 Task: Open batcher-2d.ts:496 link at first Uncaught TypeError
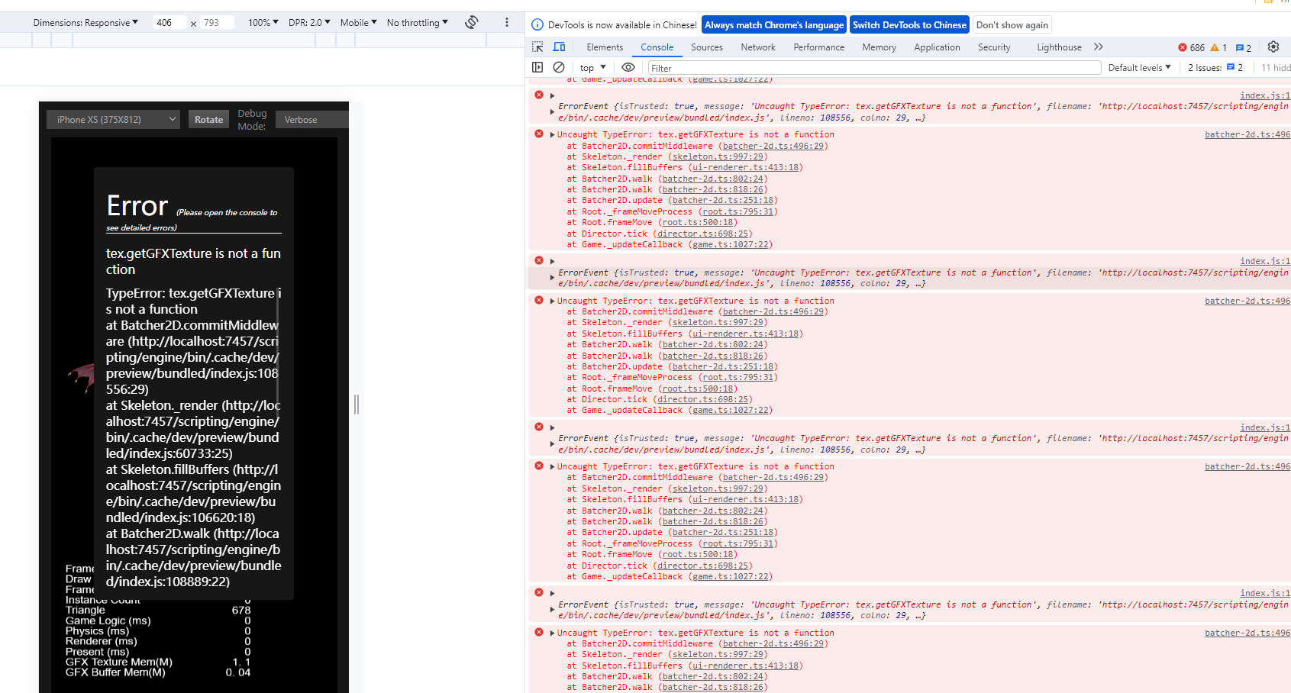click(1247, 134)
